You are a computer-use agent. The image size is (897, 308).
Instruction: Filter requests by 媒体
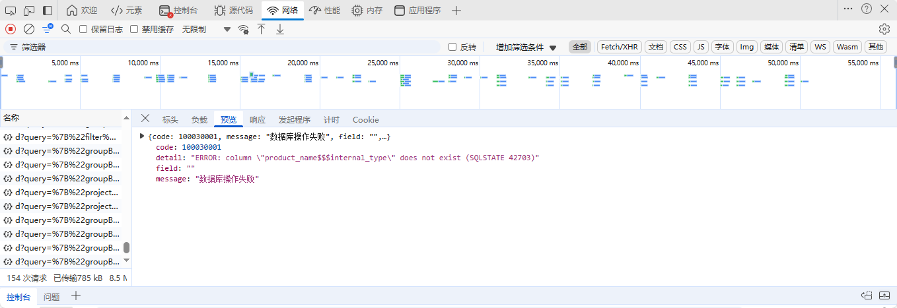click(x=771, y=47)
